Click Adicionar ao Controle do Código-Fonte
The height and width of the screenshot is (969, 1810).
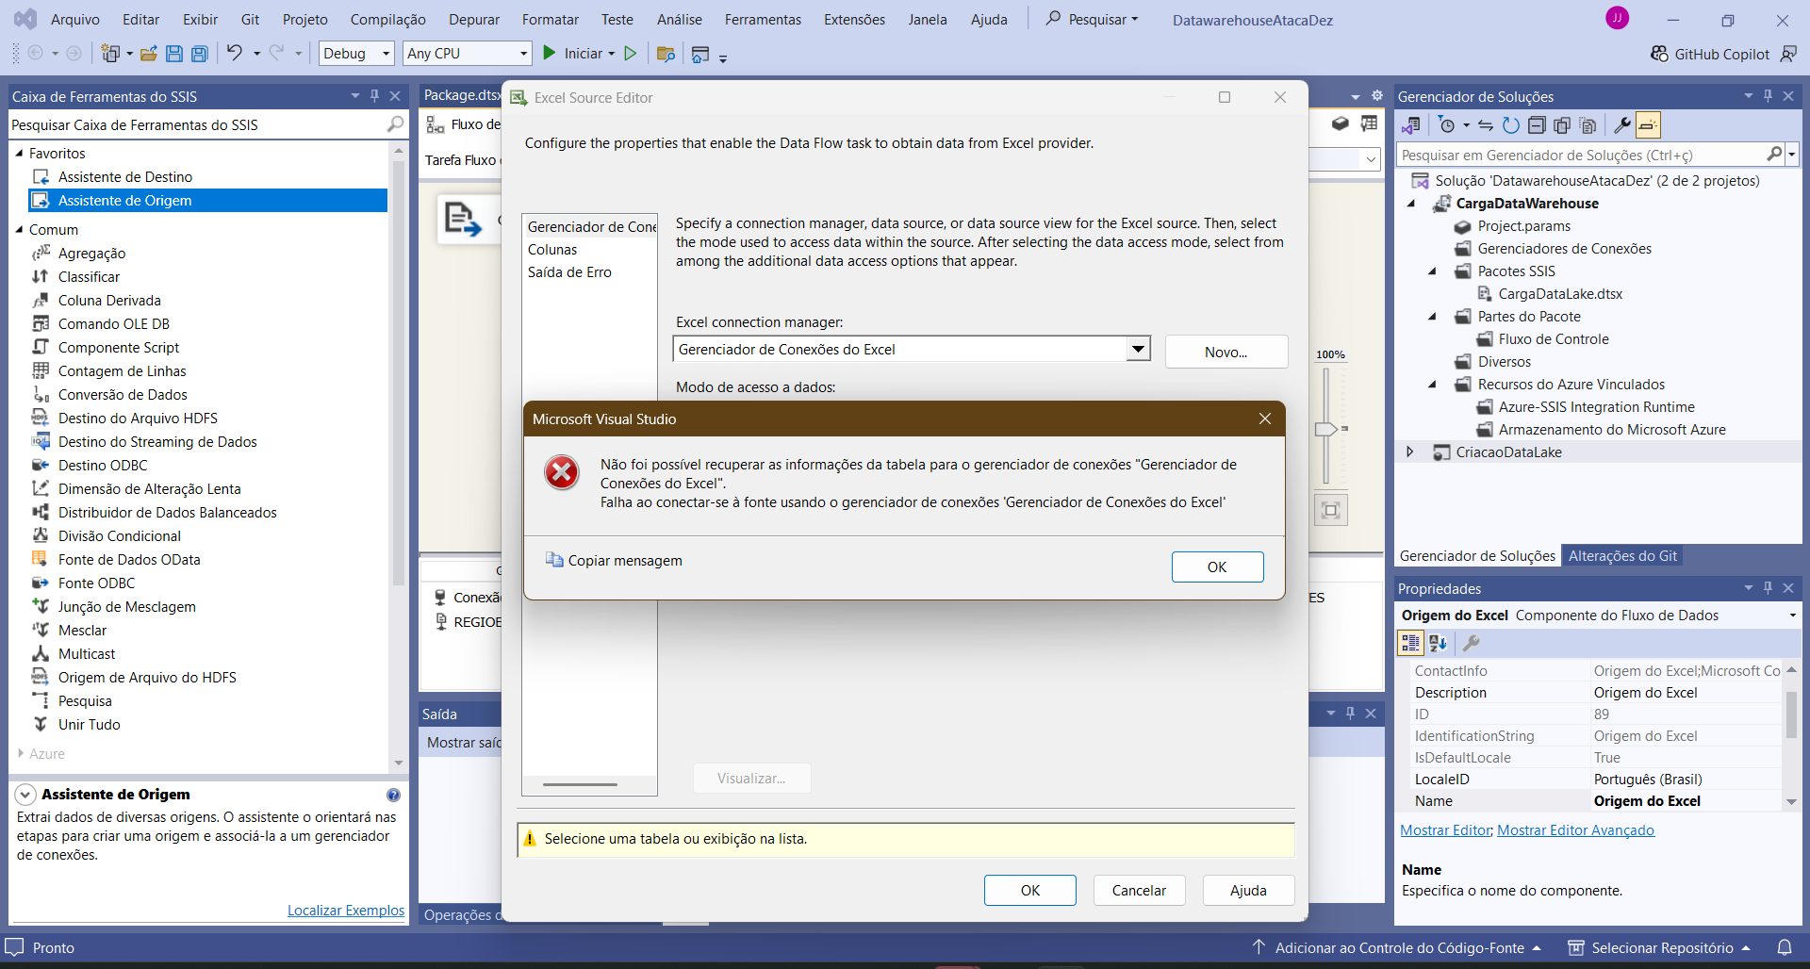click(1399, 947)
